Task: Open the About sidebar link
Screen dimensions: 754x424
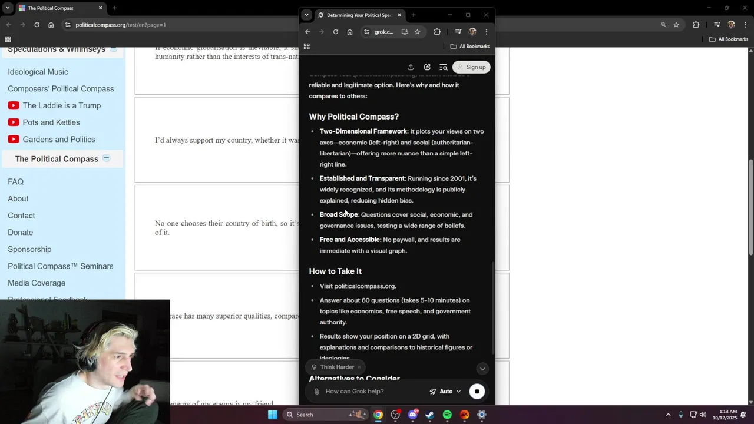Action: point(18,199)
